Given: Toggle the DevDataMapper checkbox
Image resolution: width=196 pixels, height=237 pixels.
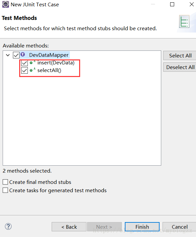Looking at the screenshot, I should click(16, 55).
